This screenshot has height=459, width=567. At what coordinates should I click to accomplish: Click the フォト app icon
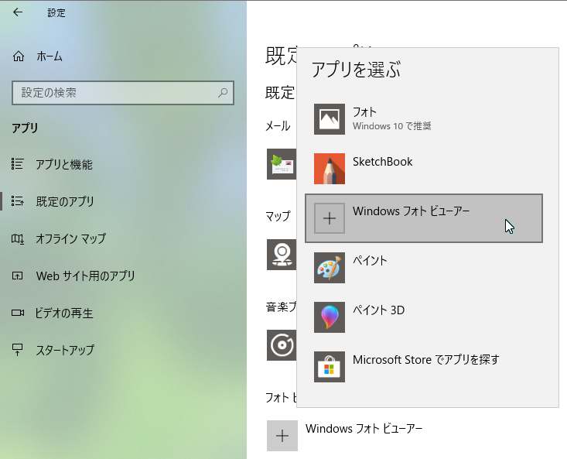point(329,119)
